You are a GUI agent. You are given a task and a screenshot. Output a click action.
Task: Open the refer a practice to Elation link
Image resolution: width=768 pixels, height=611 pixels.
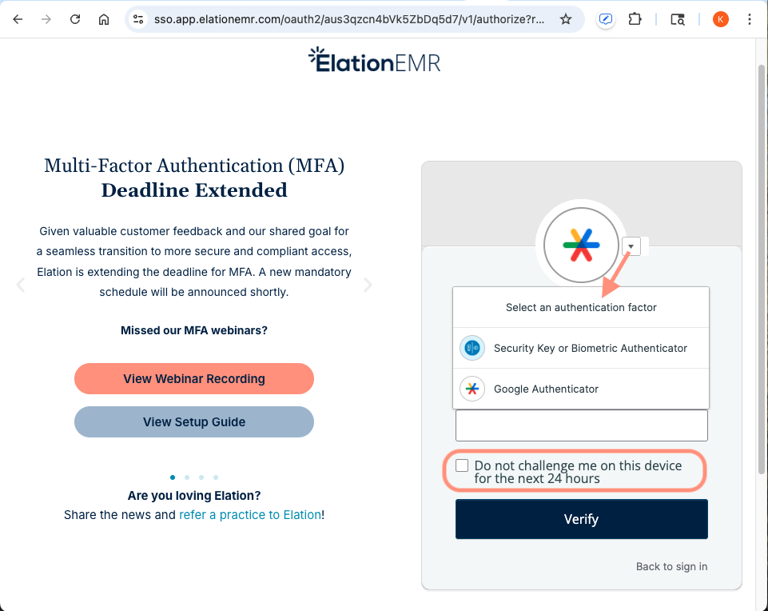[x=251, y=515]
